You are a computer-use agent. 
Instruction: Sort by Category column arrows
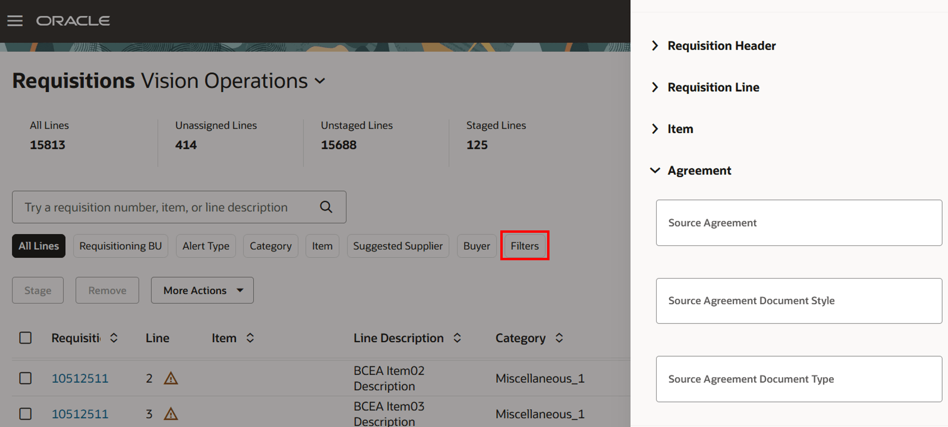[559, 338]
